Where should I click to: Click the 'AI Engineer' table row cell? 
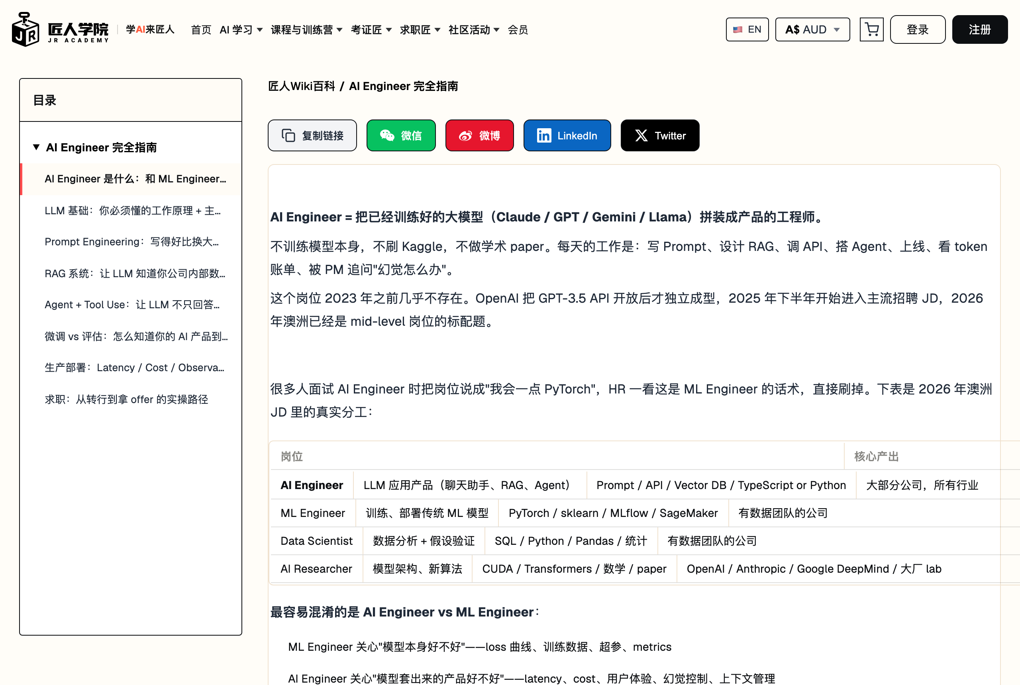[312, 485]
